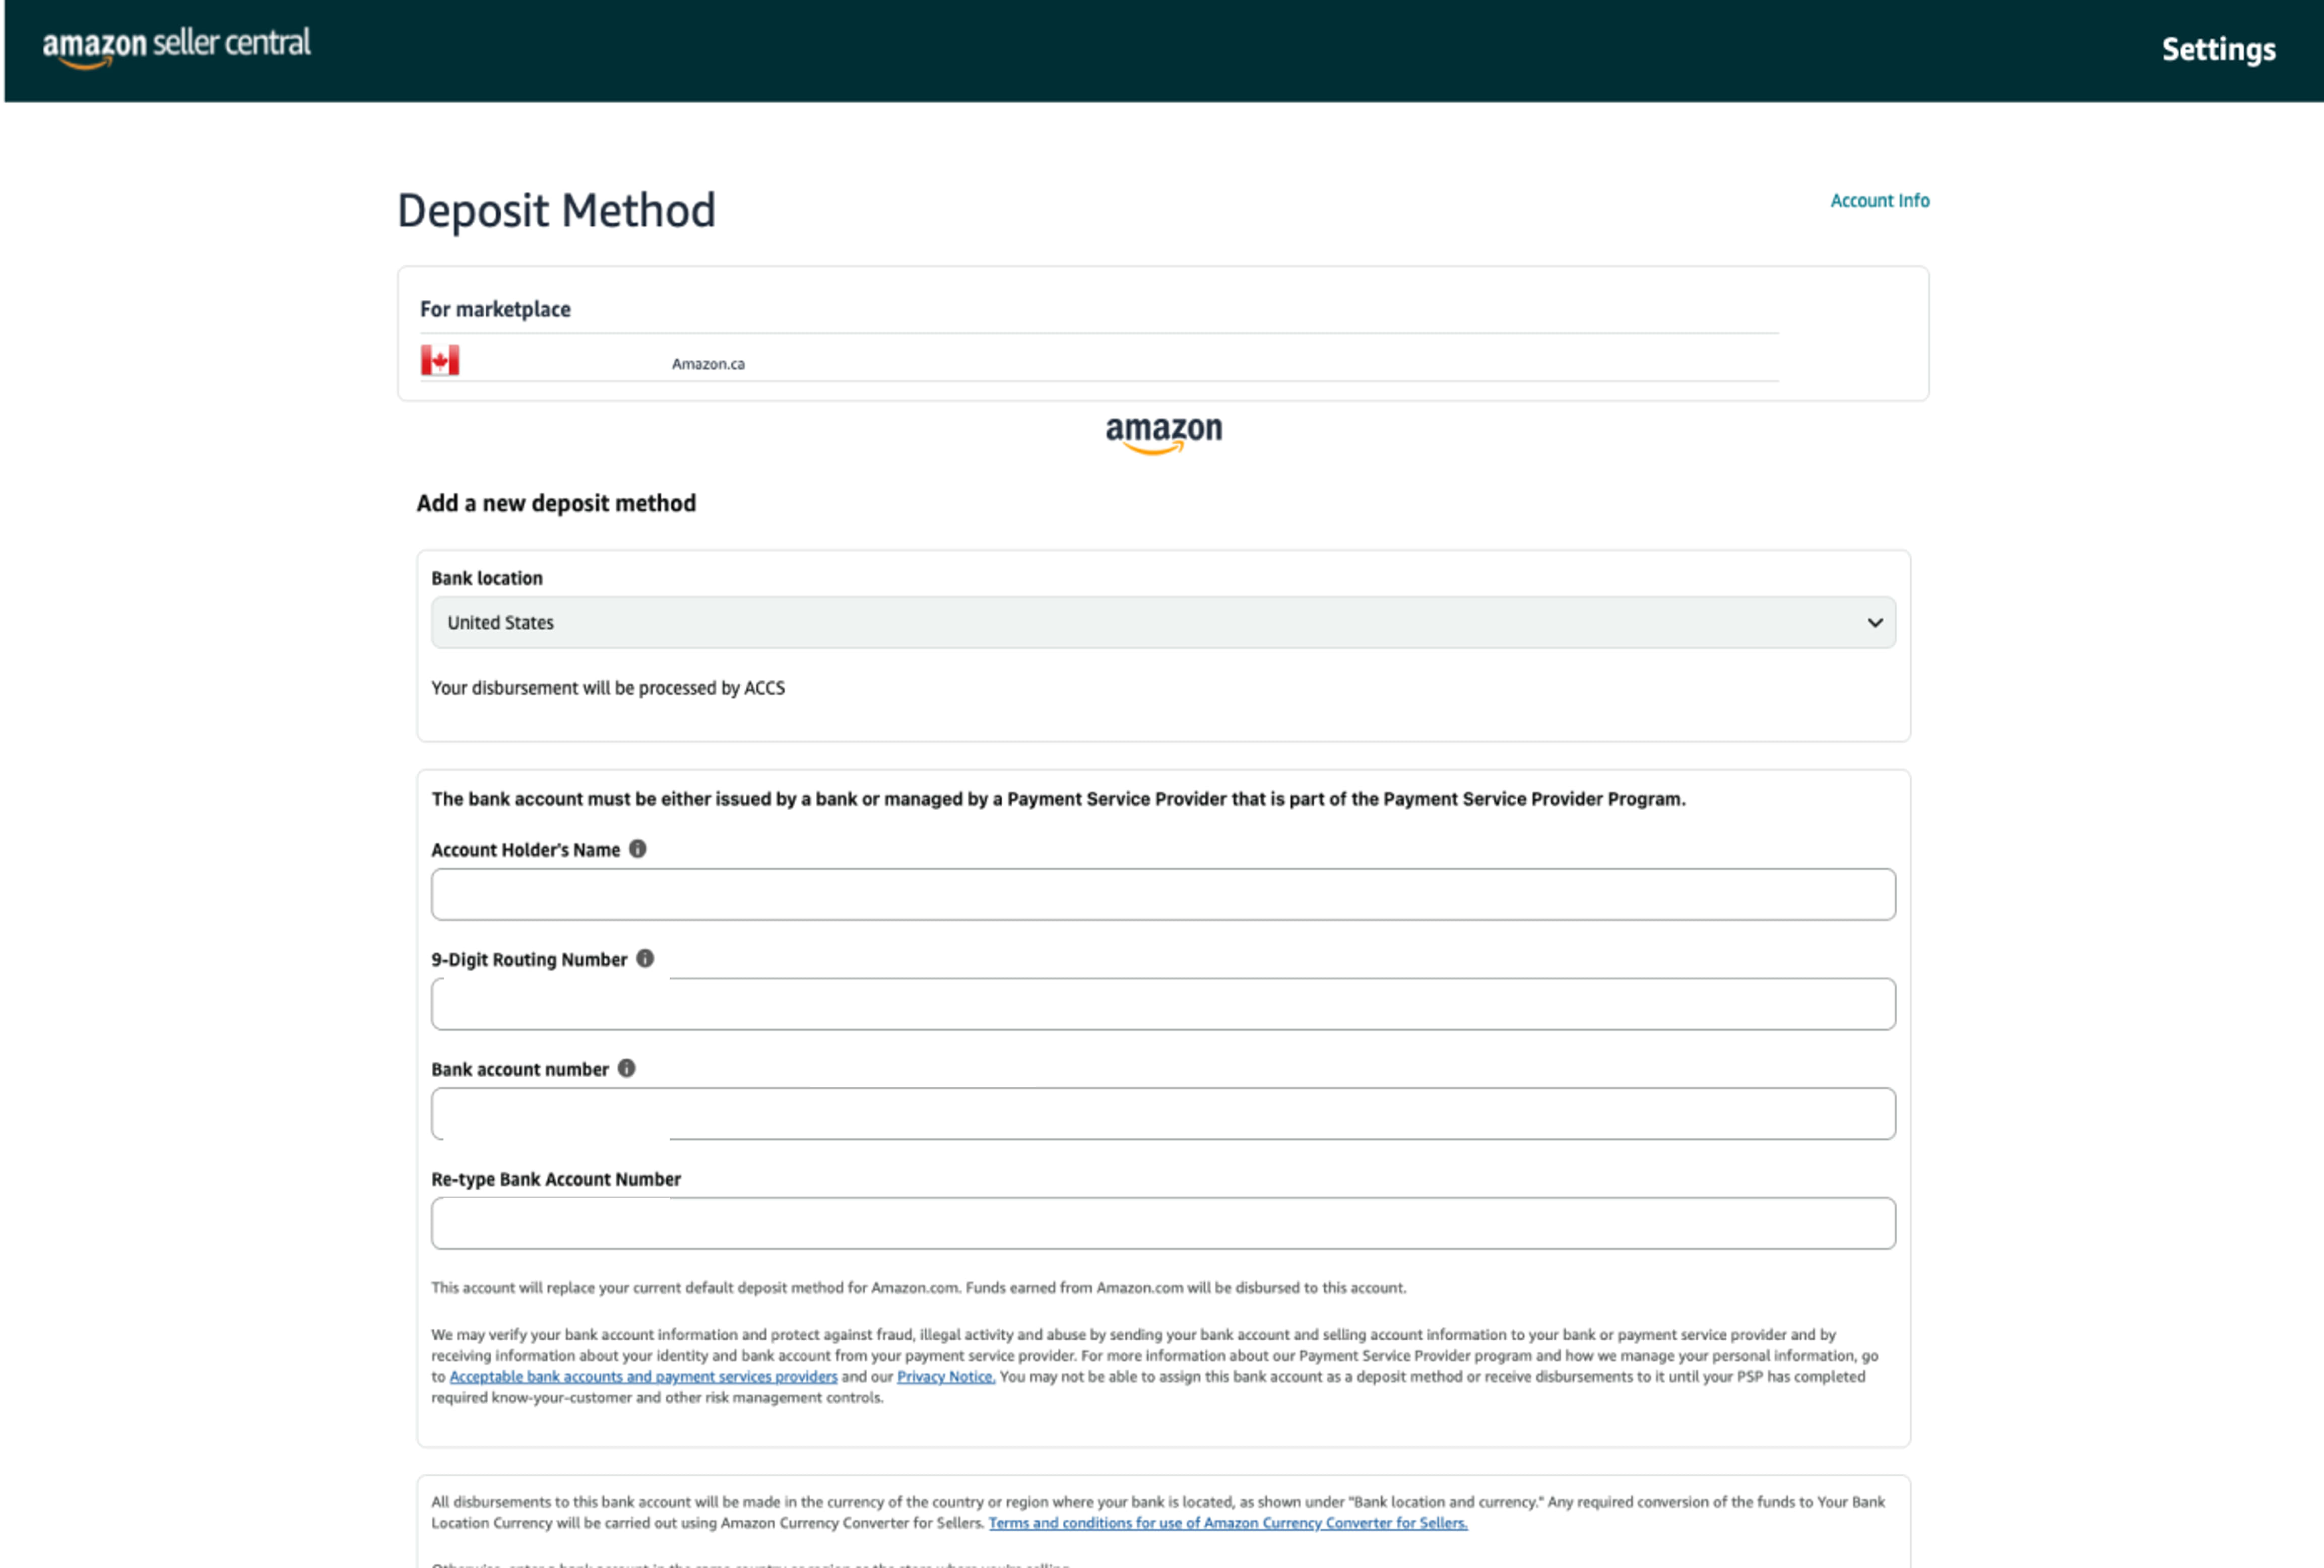Open Settings in the top header
The height and width of the screenshot is (1568, 2324).
[2218, 49]
